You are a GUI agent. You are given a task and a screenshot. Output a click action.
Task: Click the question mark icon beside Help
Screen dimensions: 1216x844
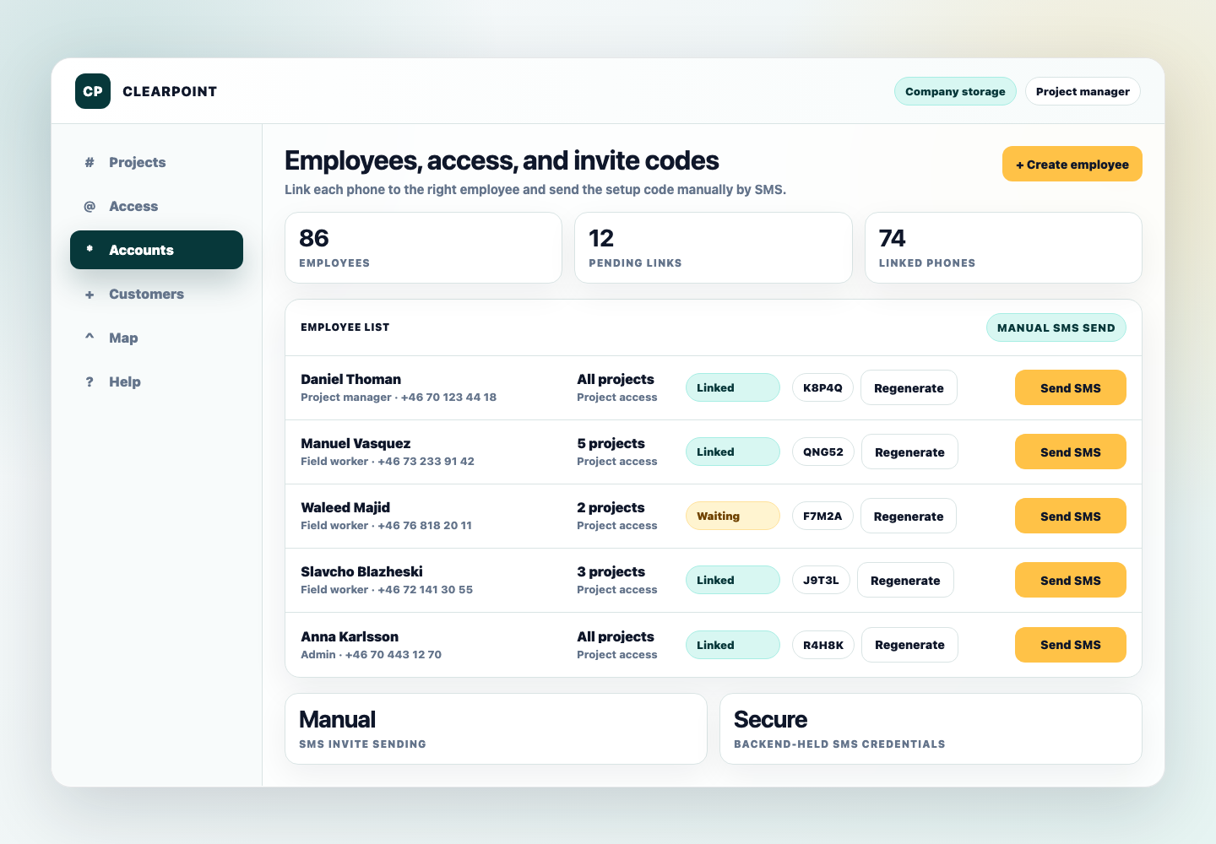click(90, 381)
